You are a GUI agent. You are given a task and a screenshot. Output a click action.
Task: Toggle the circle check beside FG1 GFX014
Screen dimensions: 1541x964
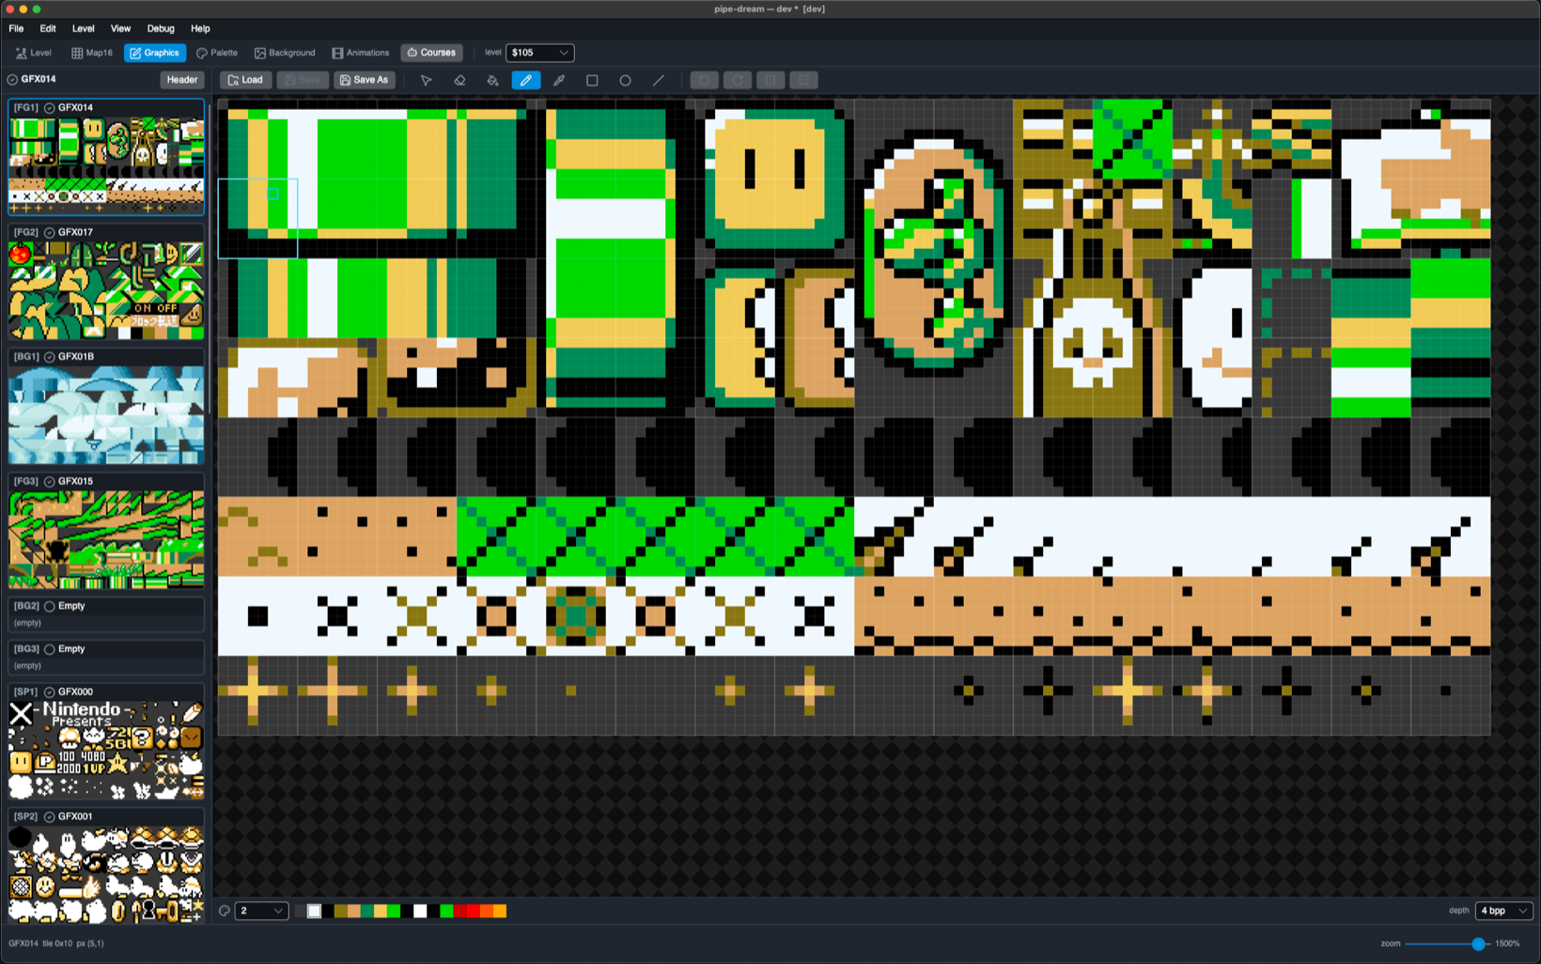tap(50, 108)
